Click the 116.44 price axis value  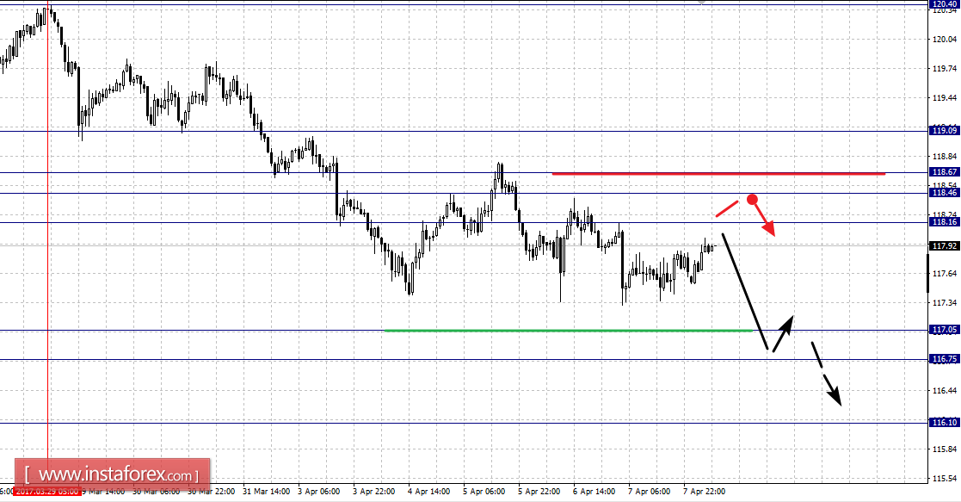coord(945,390)
